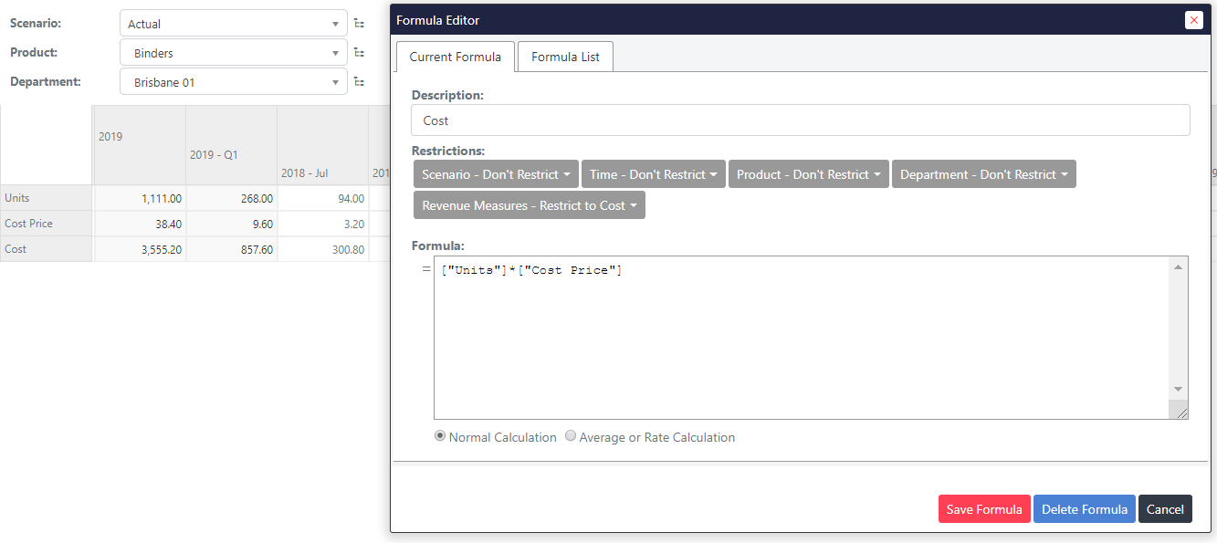1217x543 pixels.
Task: Expand the Product - Don't Restrict restriction
Action: (x=808, y=173)
